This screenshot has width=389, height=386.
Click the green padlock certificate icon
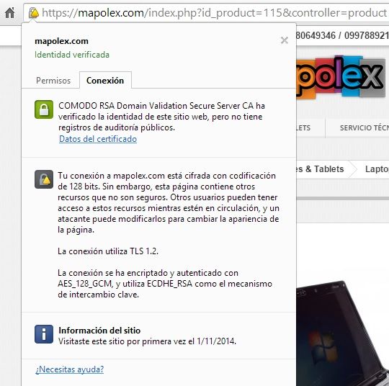point(44,109)
